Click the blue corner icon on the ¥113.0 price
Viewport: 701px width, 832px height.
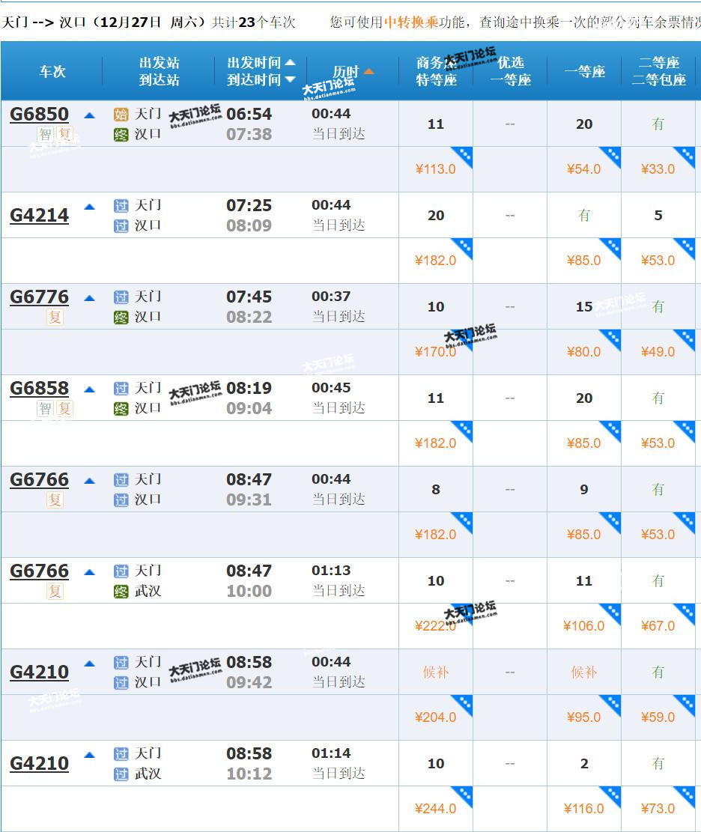pyautogui.click(x=464, y=155)
